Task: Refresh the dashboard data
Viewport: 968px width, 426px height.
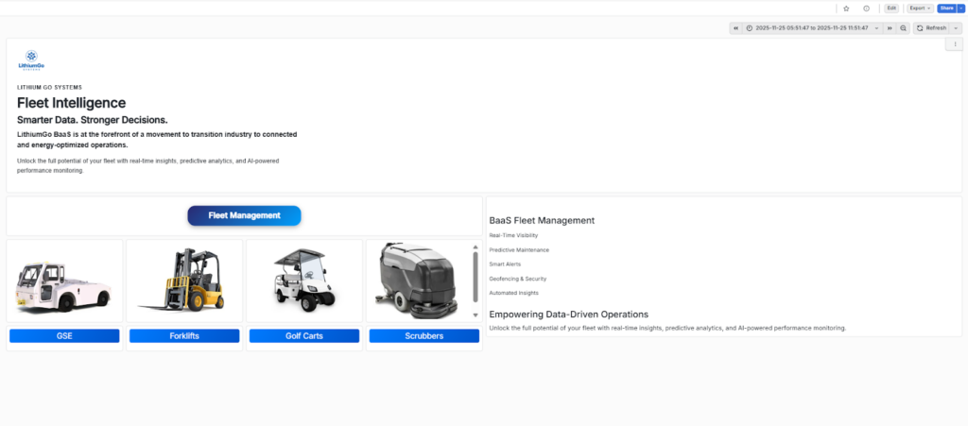Action: [931, 28]
